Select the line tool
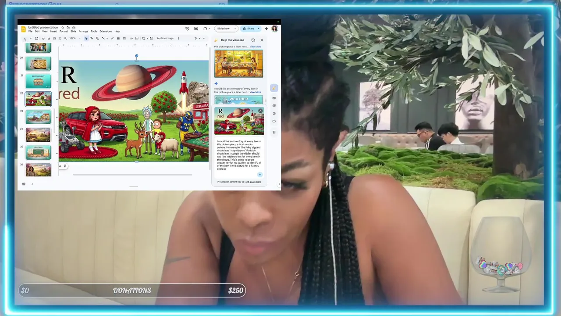The width and height of the screenshot is (561, 316). [103, 38]
